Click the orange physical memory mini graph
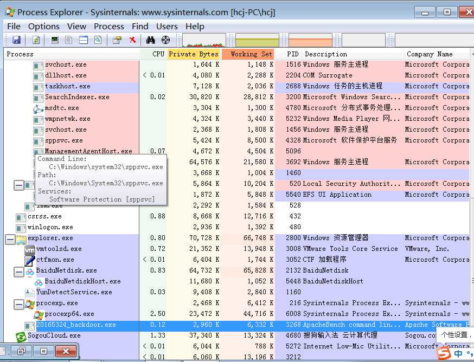Viewport: 474px width, 362px height. click(x=310, y=40)
